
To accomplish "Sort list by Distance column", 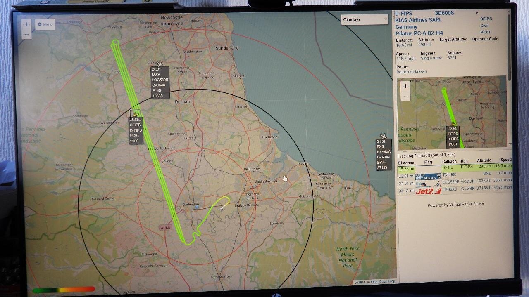I will [x=406, y=163].
